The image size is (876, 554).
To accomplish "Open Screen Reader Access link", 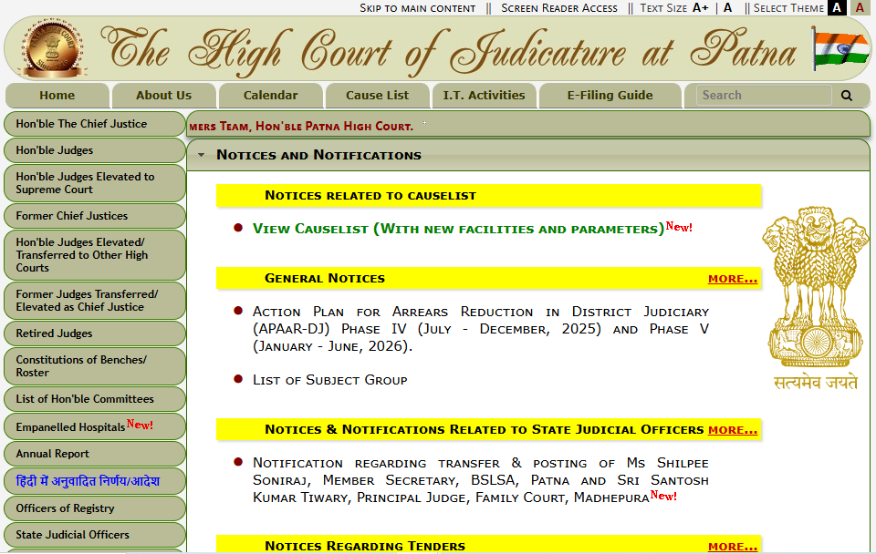I will click(559, 8).
